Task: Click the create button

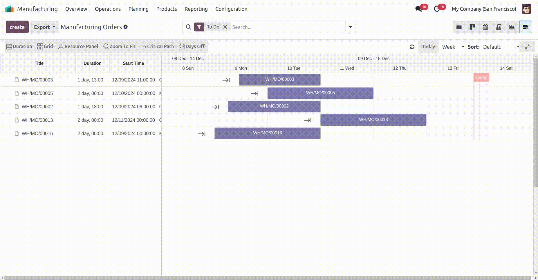Action: (x=17, y=27)
